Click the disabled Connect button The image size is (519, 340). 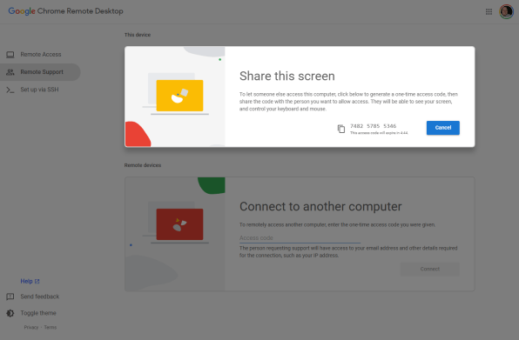coord(429,269)
